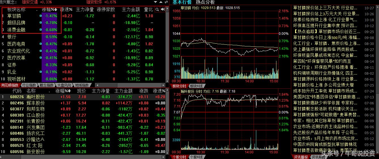Select stock 沙隆达A 000553

83,139
